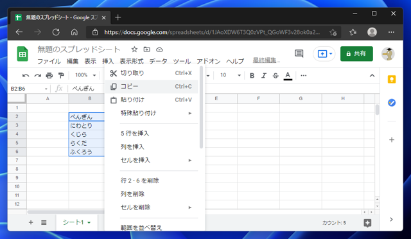Click the spreadsheet title 無題のスプレッドシート
Screen dimensions: 411x239
(78, 49)
